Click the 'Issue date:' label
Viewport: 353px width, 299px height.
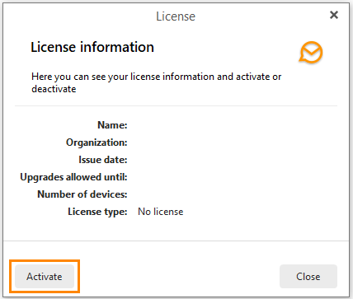coord(103,160)
